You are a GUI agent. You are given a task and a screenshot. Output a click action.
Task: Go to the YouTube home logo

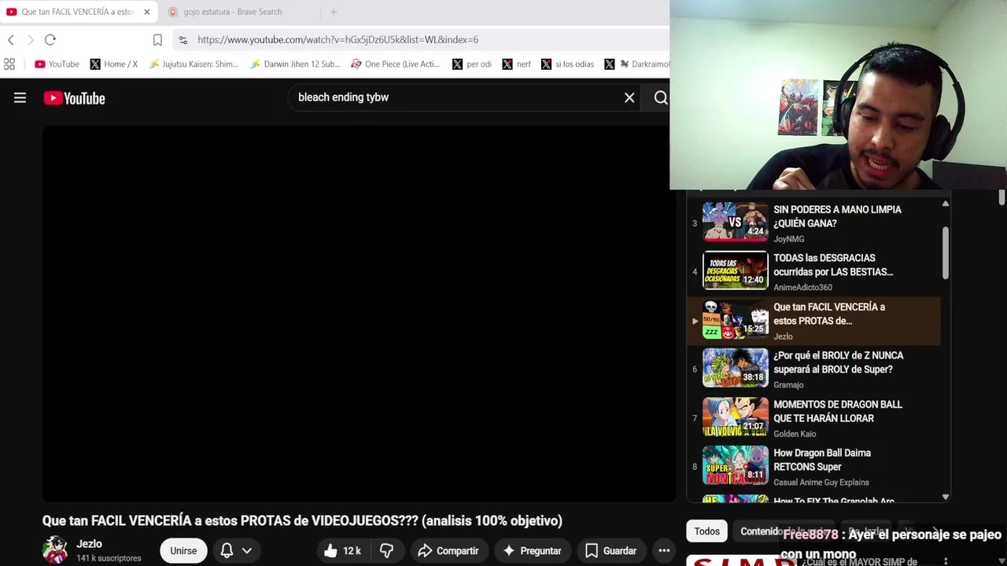(74, 98)
